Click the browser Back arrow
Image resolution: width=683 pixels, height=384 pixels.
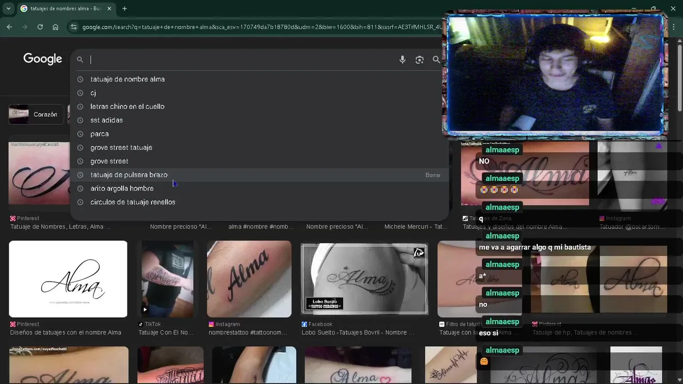coord(10,27)
